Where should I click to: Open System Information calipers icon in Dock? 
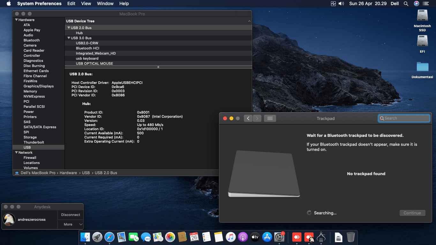pos(321,237)
